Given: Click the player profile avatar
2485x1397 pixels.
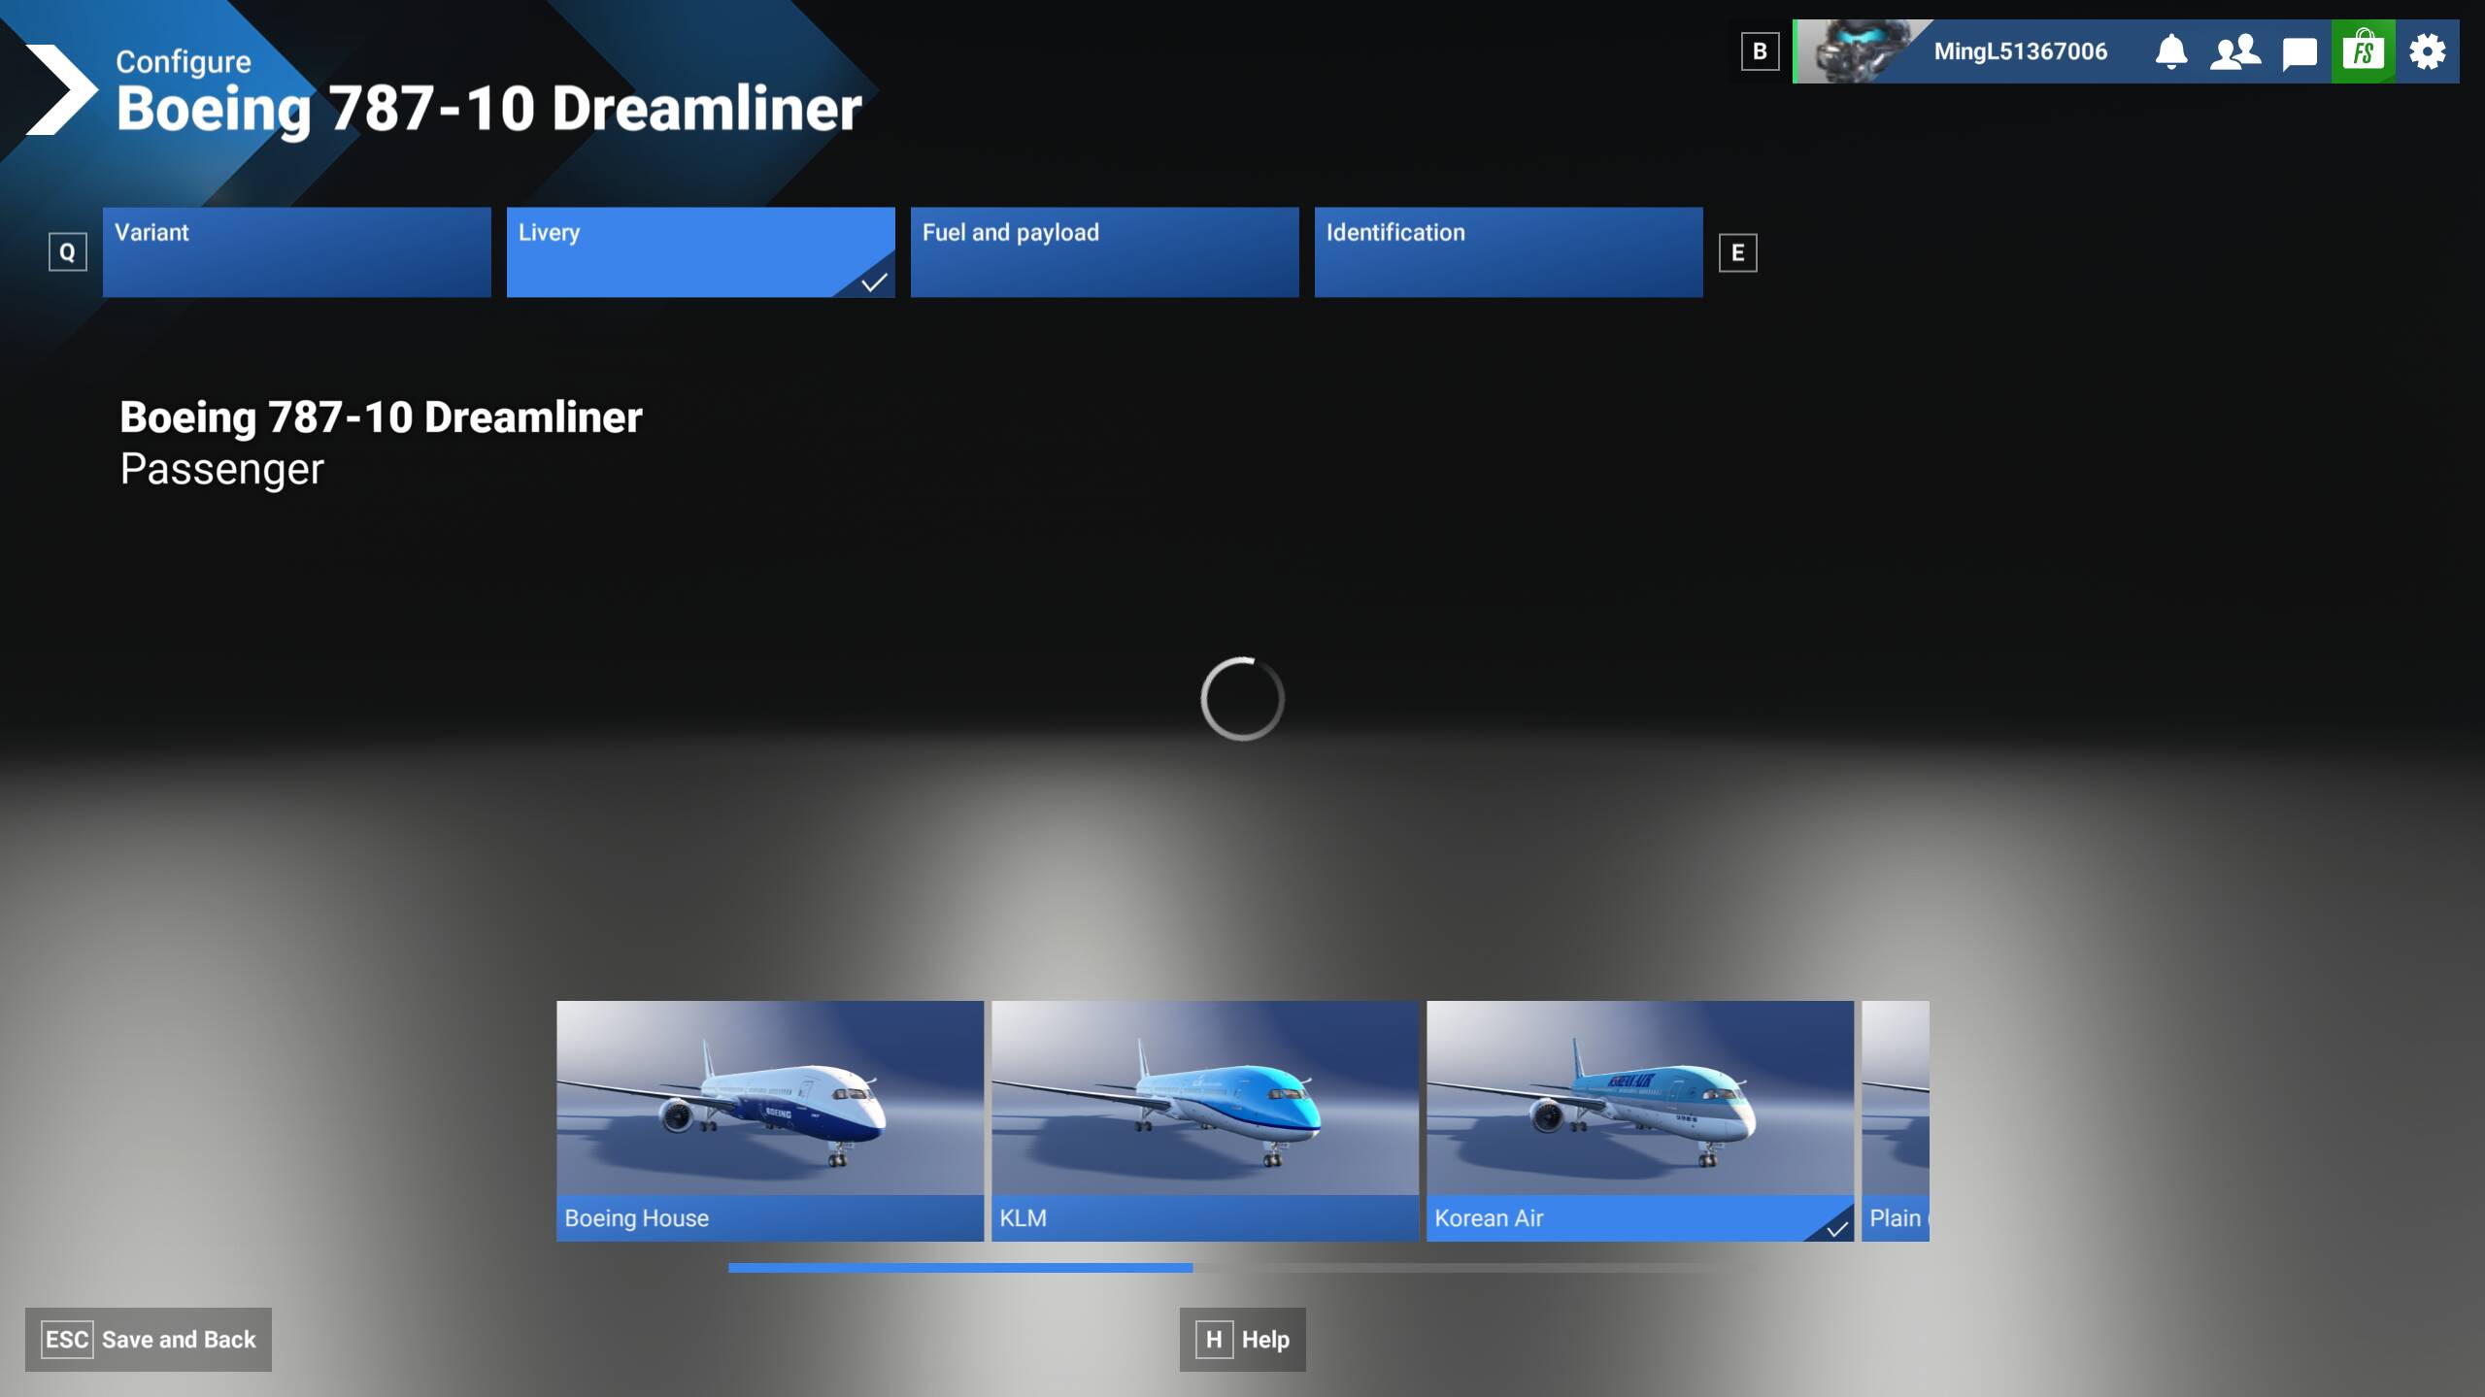Looking at the screenshot, I should click(1855, 51).
